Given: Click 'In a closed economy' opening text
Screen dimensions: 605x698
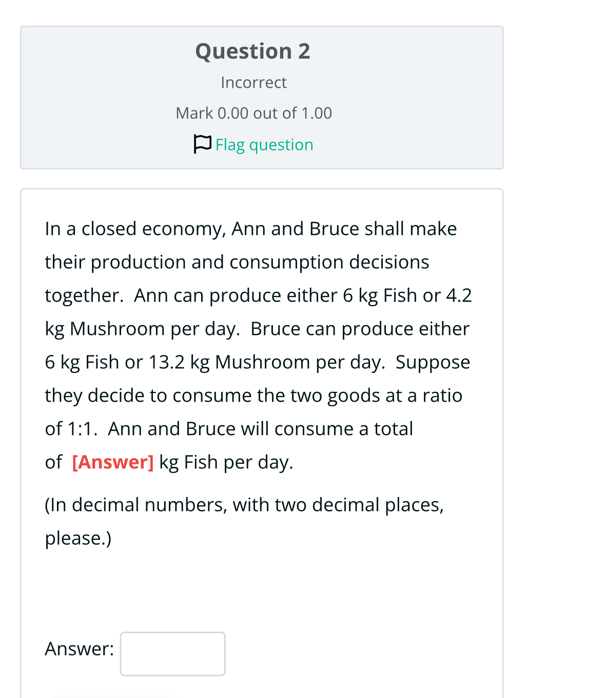Looking at the screenshot, I should [x=135, y=229].
